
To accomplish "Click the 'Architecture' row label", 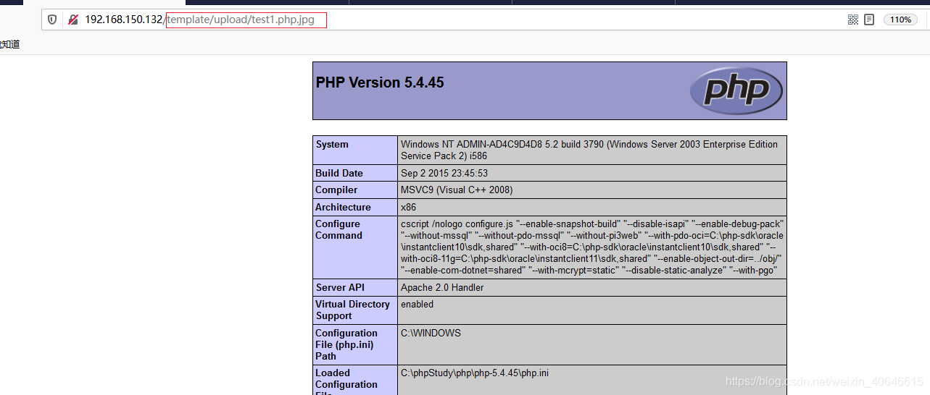I will click(x=343, y=208).
